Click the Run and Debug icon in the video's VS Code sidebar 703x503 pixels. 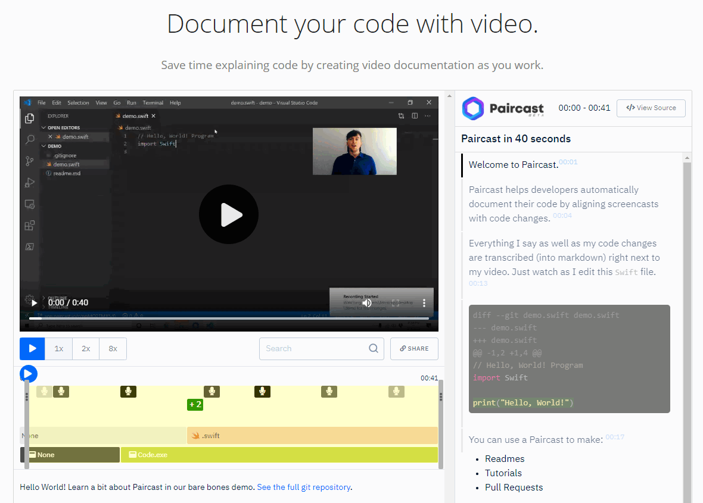(x=30, y=183)
